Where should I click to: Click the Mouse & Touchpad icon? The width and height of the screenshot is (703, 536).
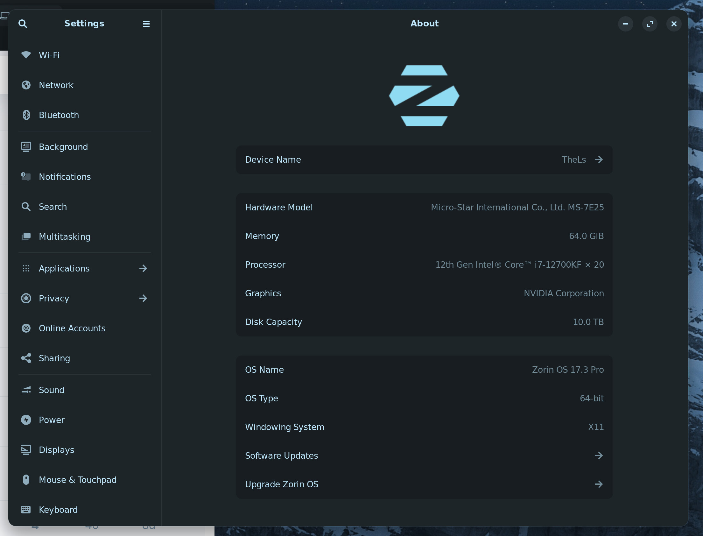pyautogui.click(x=26, y=480)
